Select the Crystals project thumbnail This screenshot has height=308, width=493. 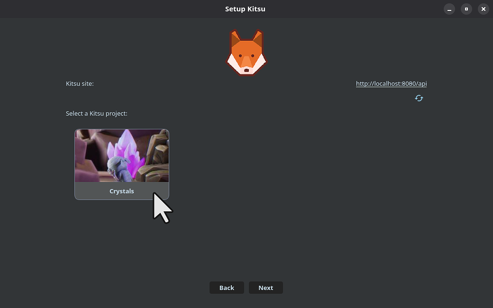coord(122,155)
